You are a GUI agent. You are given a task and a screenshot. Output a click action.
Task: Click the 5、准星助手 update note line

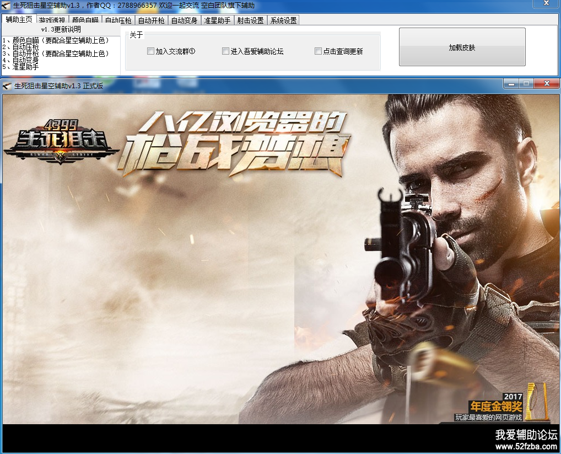point(20,67)
